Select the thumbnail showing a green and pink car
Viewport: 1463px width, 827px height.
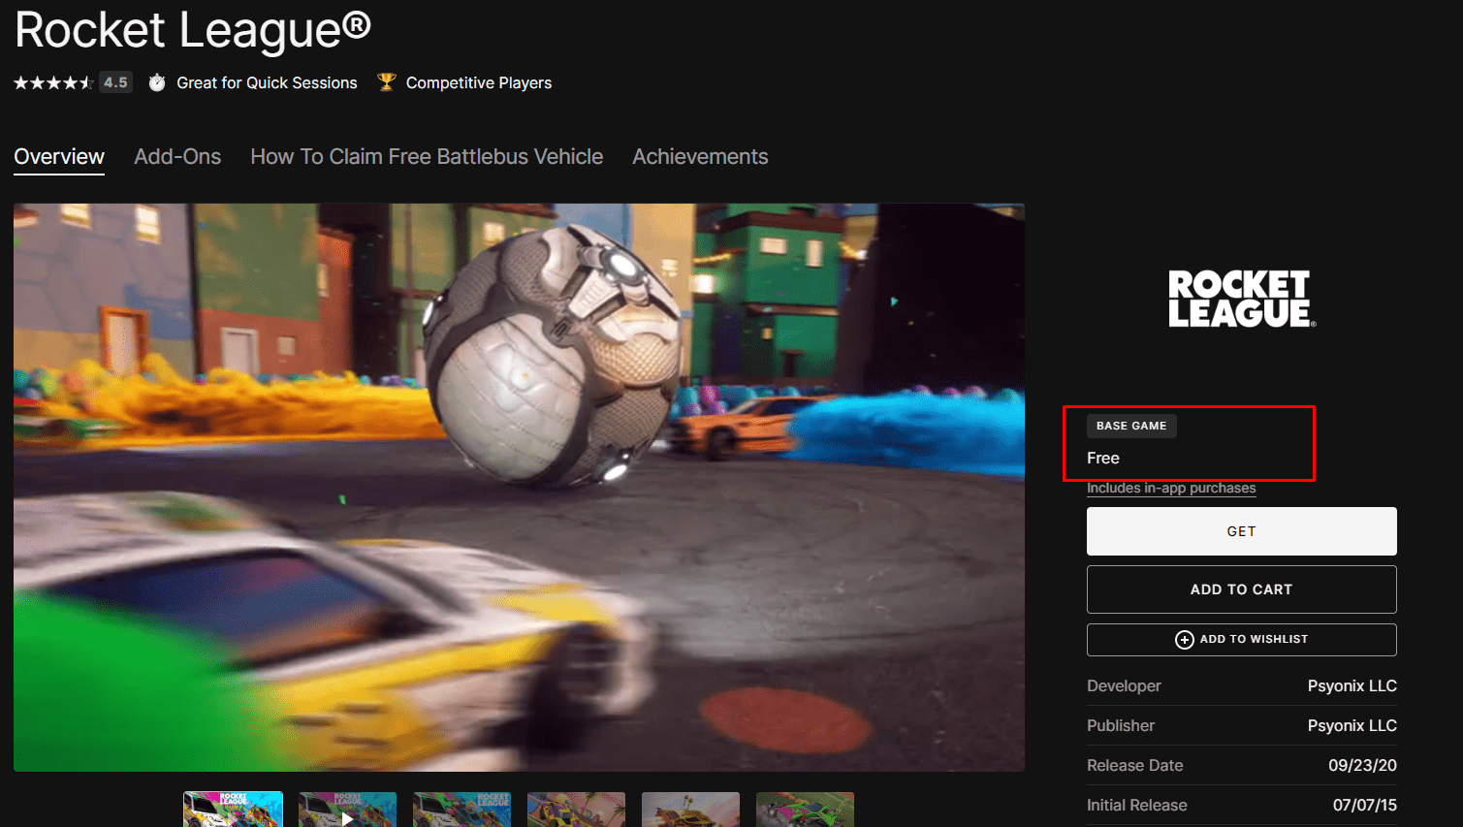(x=805, y=810)
